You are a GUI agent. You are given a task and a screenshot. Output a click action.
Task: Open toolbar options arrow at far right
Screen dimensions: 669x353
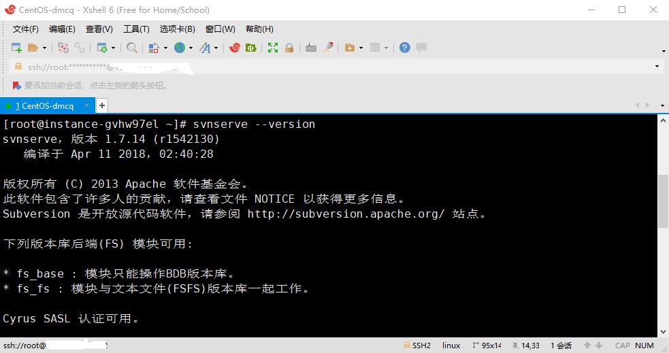[664, 51]
